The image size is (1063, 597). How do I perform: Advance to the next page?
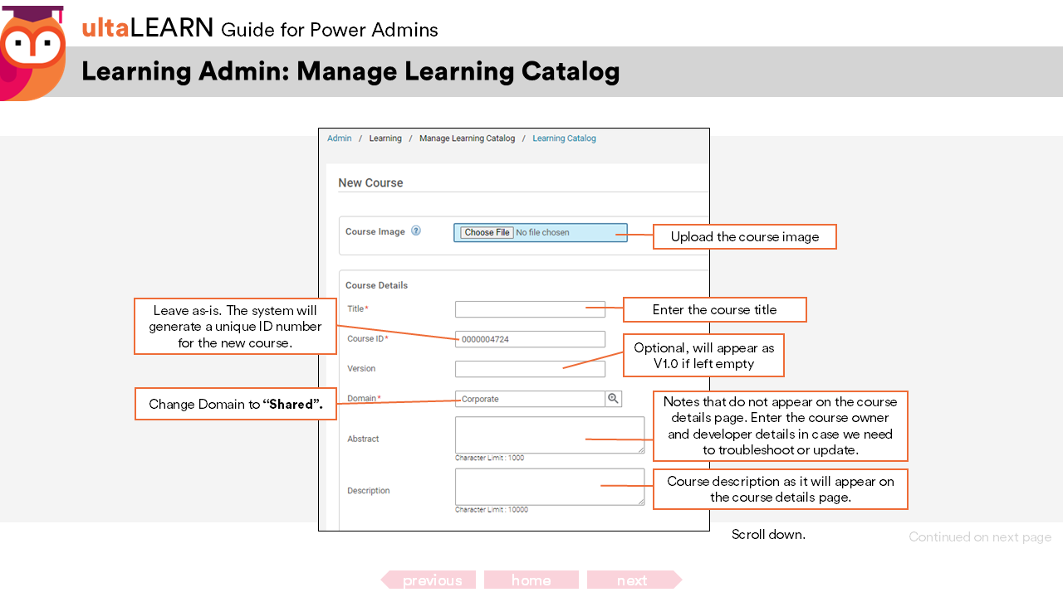click(x=634, y=580)
